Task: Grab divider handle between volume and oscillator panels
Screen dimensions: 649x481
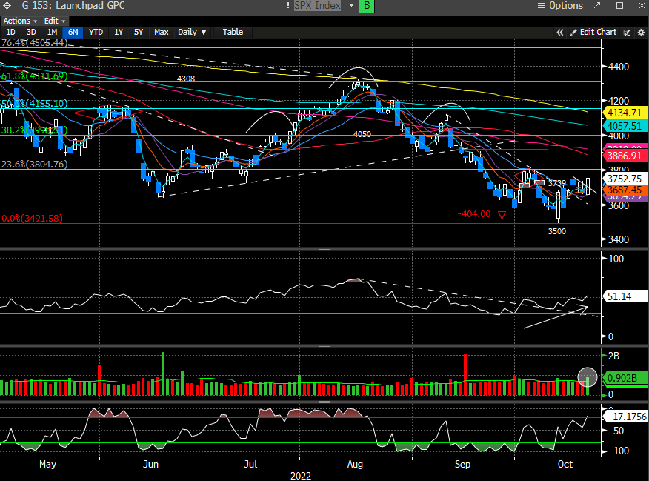Action: tap(324, 402)
